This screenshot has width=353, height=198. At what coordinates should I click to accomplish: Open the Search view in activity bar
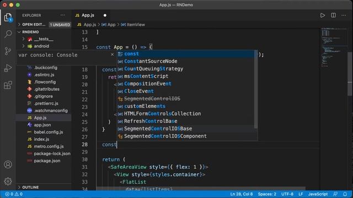click(x=8, y=34)
